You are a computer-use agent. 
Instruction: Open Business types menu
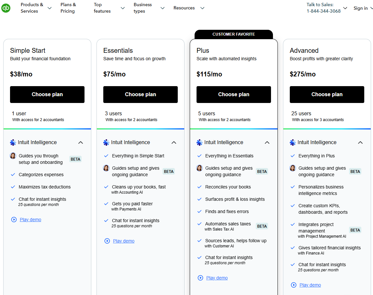(x=142, y=8)
